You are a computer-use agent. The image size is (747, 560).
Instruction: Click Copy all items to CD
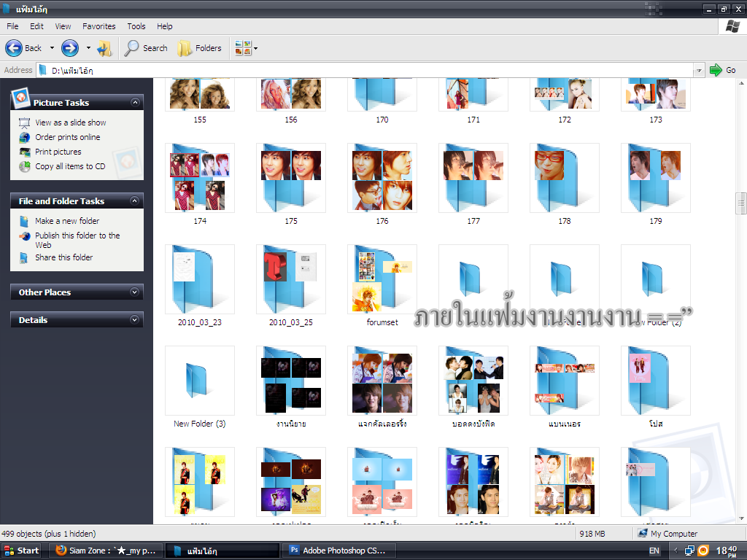(70, 166)
